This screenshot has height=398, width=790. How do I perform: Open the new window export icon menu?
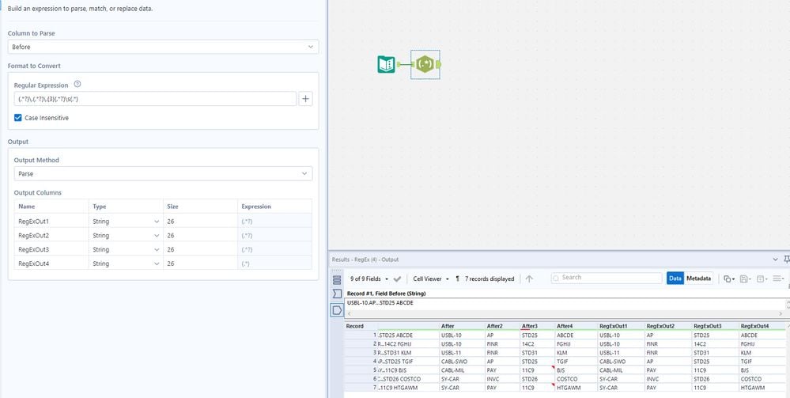pyautogui.click(x=762, y=279)
